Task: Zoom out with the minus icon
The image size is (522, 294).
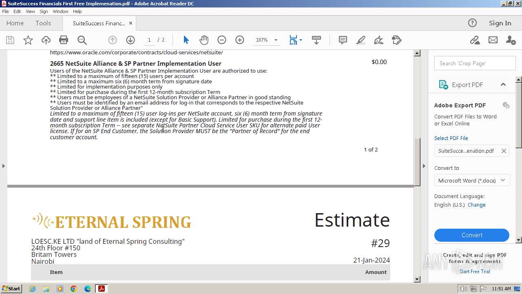Action: click(x=222, y=40)
